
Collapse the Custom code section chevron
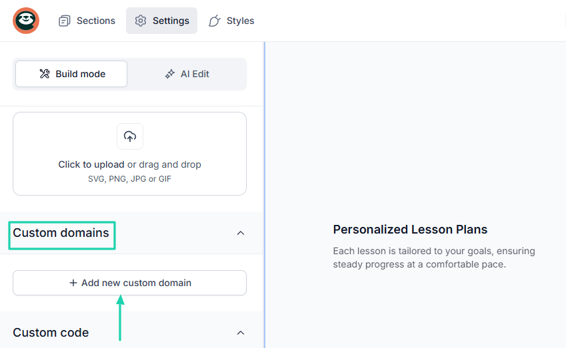click(241, 333)
